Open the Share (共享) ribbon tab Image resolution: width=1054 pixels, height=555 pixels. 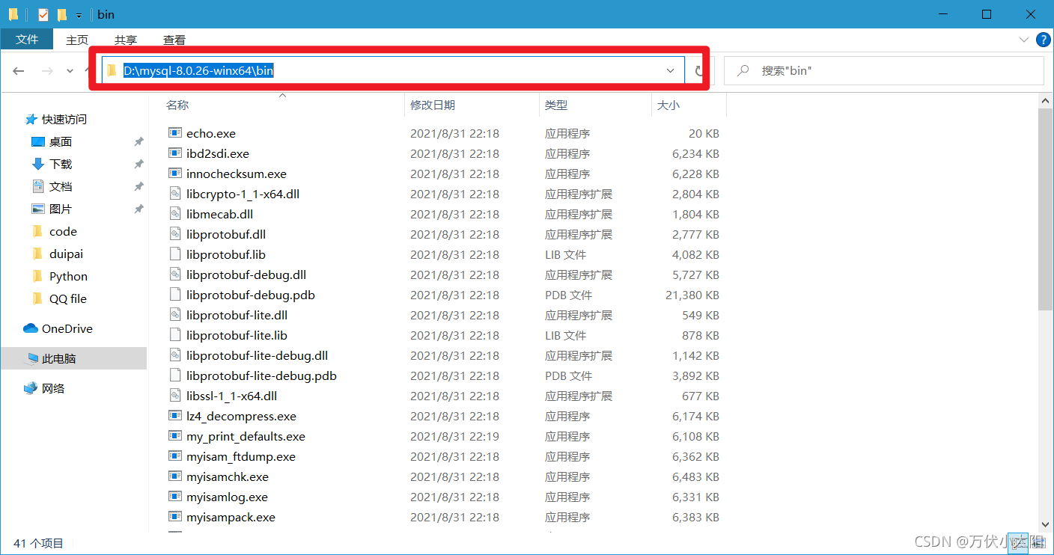(126, 40)
